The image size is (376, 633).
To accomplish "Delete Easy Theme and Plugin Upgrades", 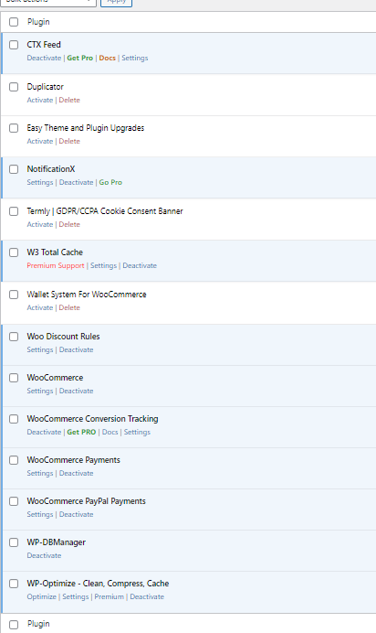I will pos(69,141).
